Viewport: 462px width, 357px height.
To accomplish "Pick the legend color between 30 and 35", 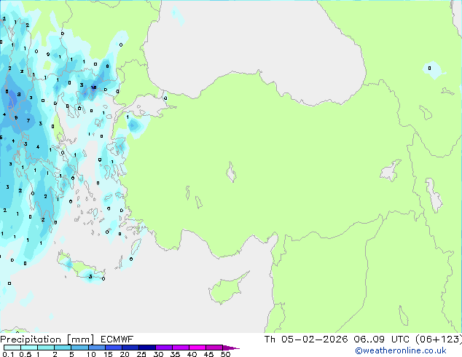I will (x=167, y=348).
